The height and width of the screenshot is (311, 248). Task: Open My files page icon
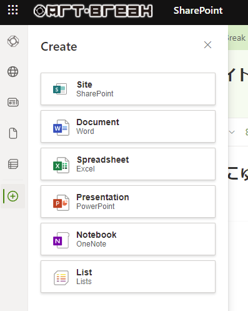coord(13,133)
